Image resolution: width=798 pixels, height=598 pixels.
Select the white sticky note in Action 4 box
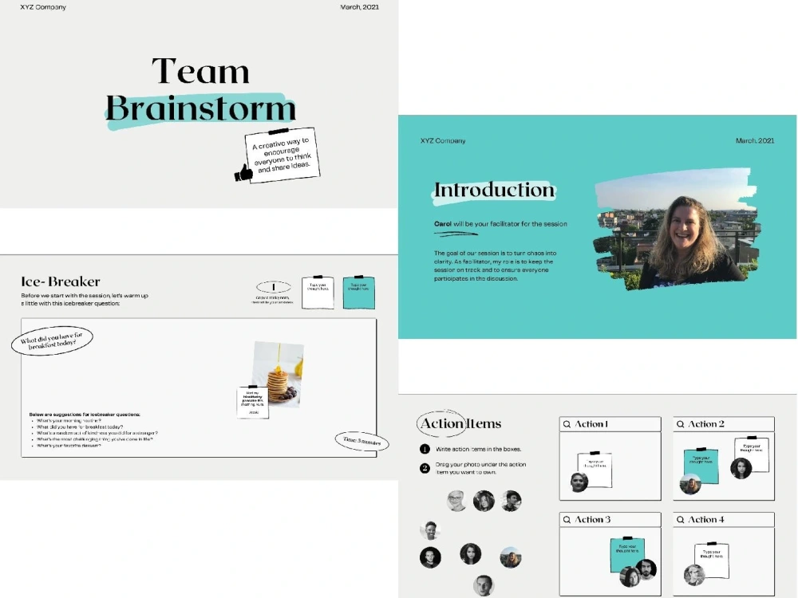712,560
